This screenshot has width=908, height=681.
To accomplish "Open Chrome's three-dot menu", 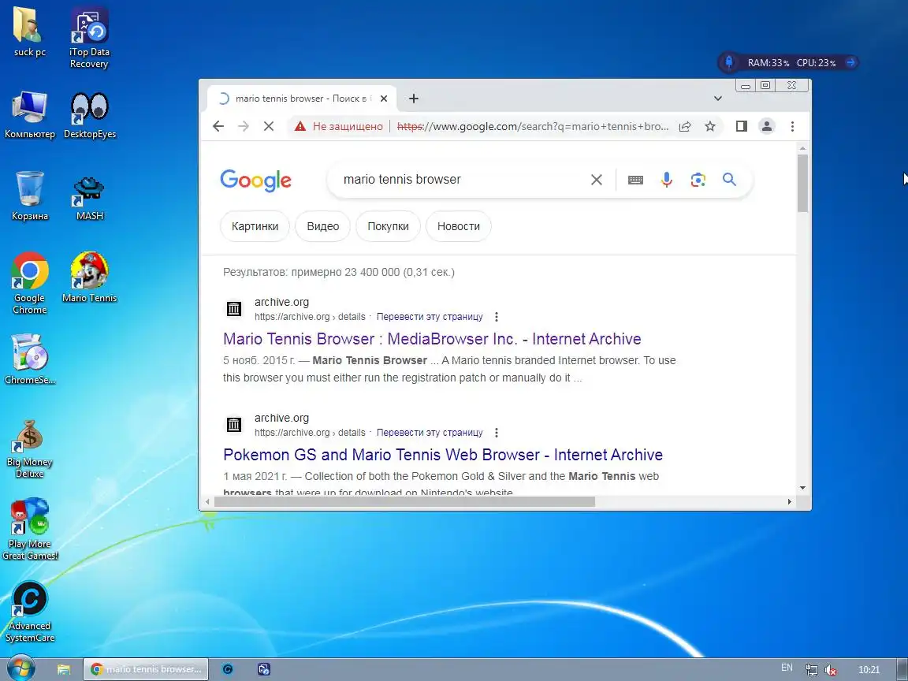I will tap(792, 126).
